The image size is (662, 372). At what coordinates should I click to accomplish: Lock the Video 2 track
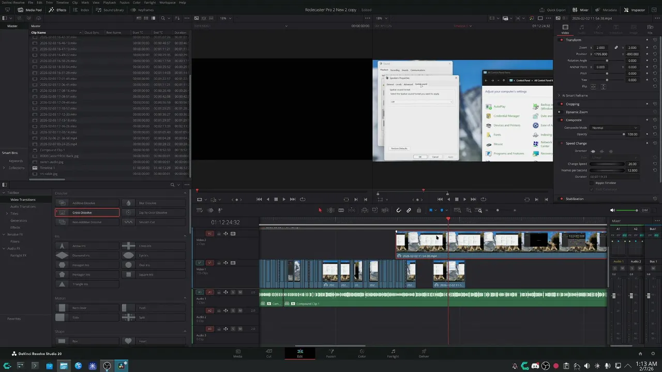coord(218,234)
